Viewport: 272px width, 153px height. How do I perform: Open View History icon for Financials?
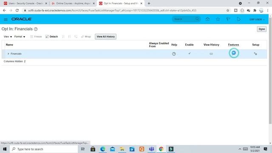pos(211,54)
